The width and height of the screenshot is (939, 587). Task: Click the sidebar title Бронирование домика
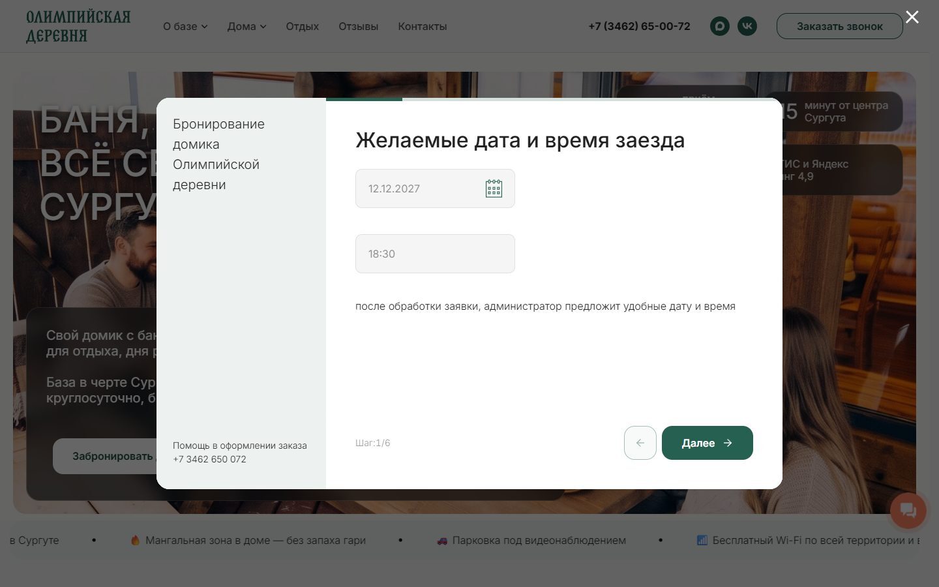[x=218, y=154]
